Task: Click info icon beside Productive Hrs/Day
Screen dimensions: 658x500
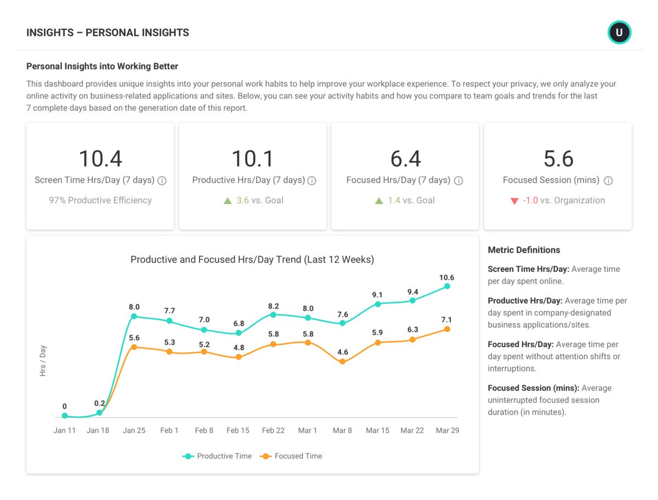Action: point(311,180)
